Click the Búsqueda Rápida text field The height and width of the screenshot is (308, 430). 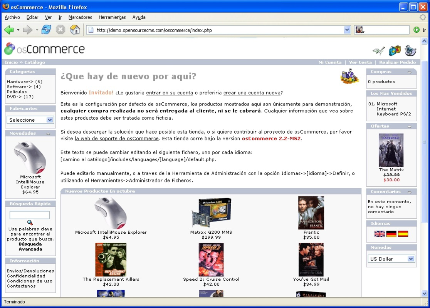(30, 215)
